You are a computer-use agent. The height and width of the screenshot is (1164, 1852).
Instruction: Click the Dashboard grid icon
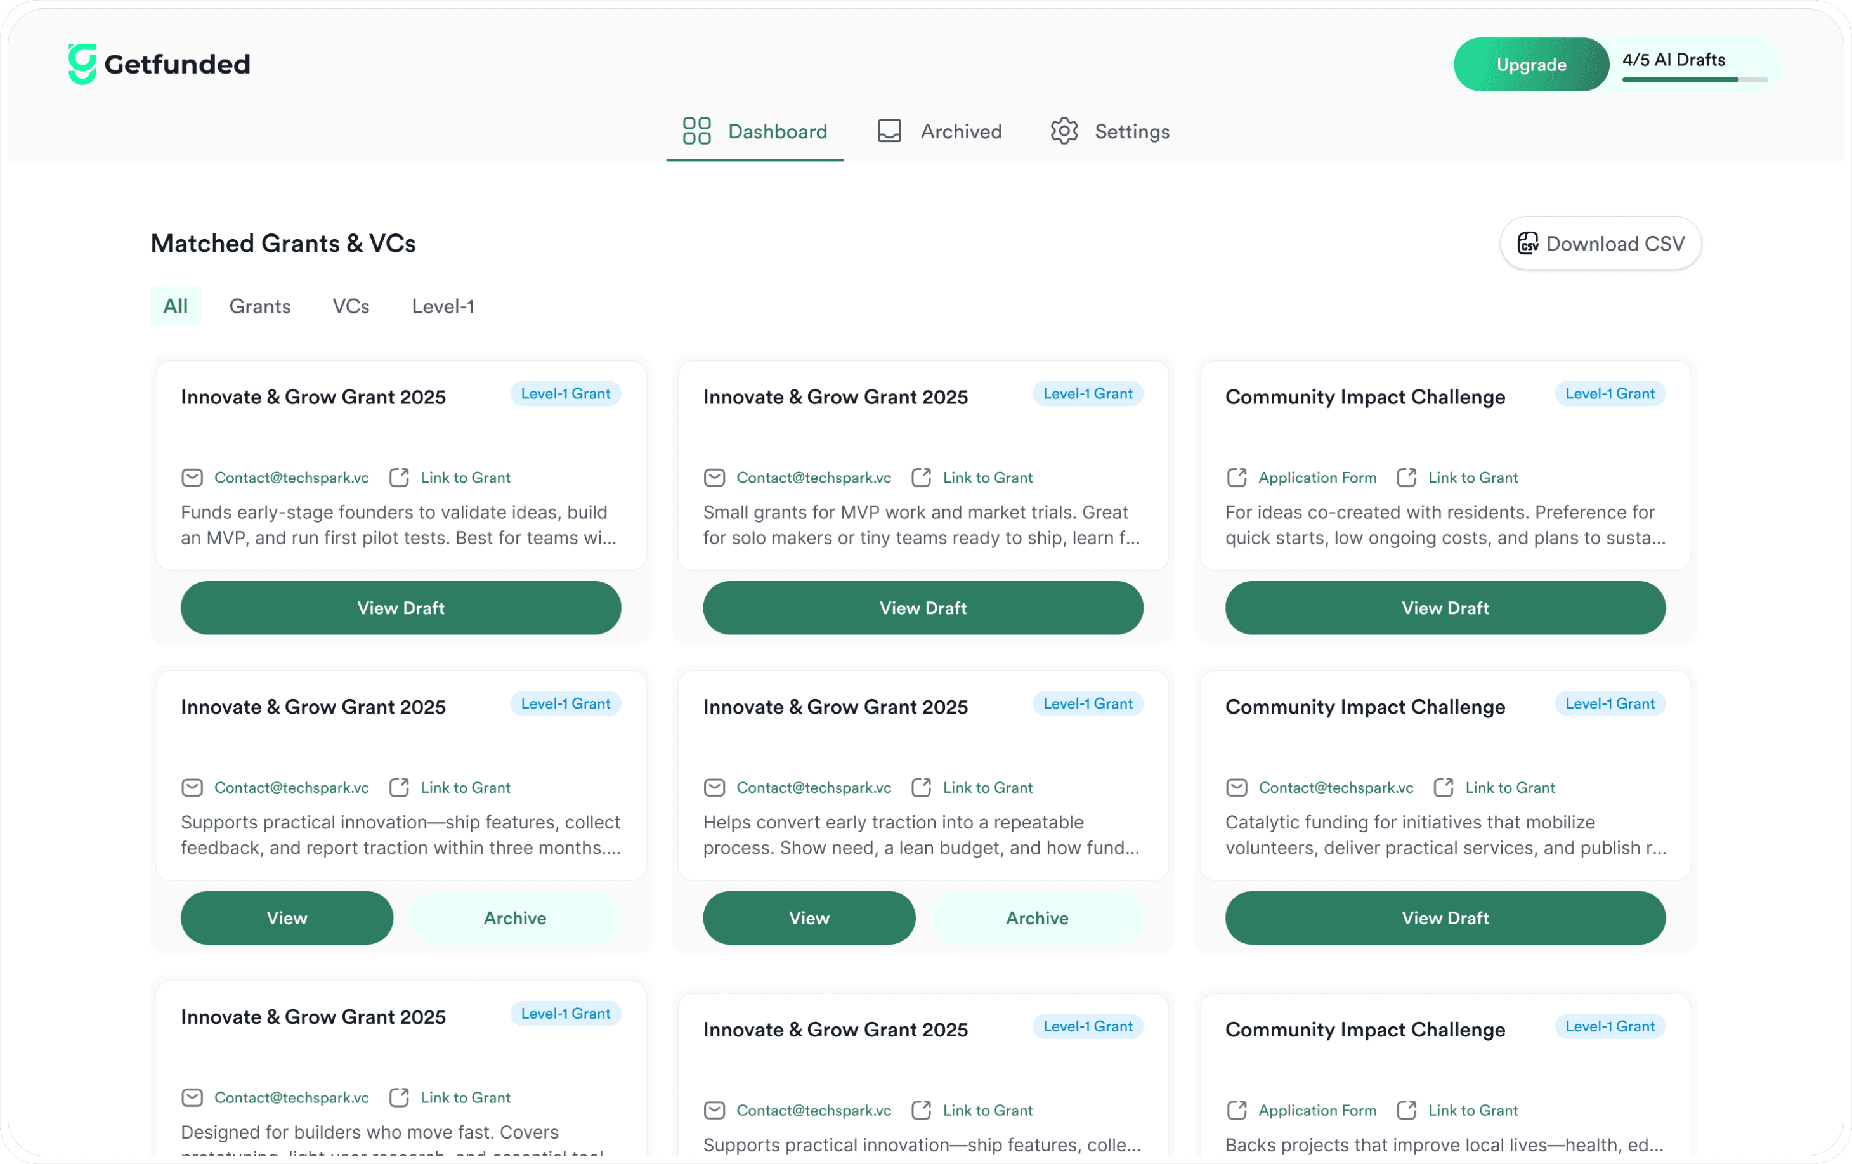coord(696,131)
